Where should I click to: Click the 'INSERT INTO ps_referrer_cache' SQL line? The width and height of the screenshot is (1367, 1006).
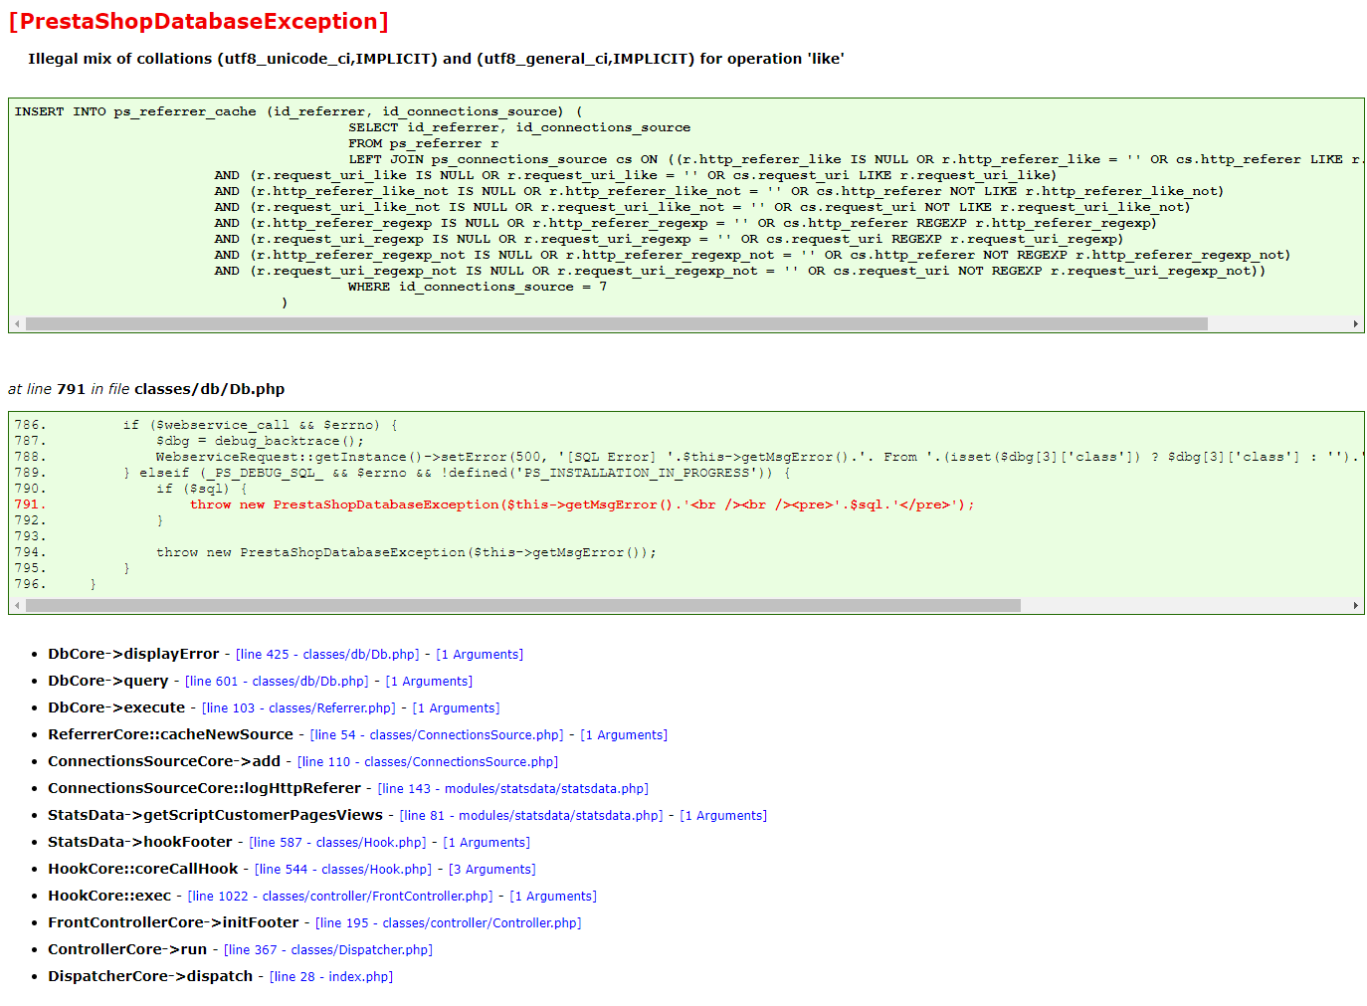click(x=298, y=111)
